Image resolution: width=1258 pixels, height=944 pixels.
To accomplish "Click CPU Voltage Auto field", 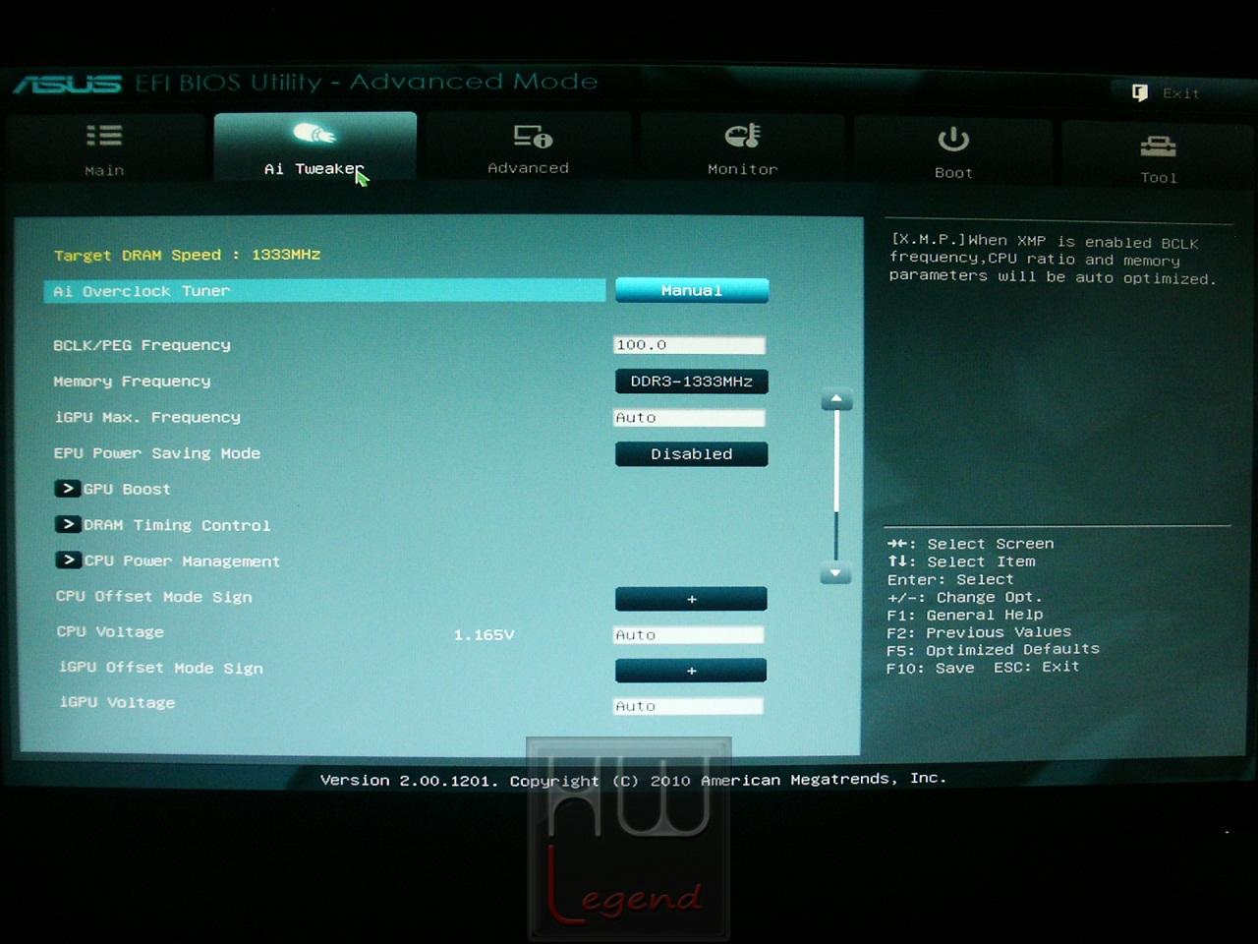I will tap(689, 635).
